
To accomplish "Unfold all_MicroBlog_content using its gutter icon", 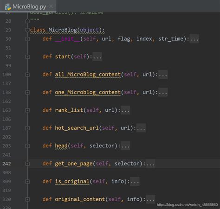I will click(x=27, y=75).
